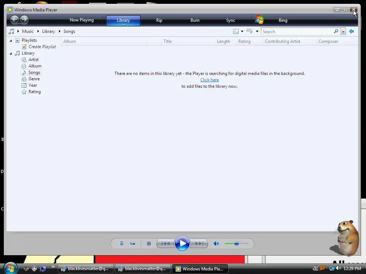
Task: Open the Sync tab
Action: [231, 20]
